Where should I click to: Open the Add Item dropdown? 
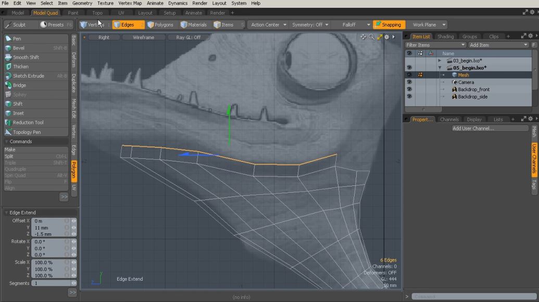(498, 45)
